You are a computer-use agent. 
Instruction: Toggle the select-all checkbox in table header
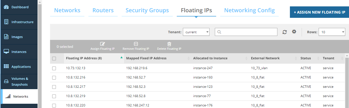54,59
